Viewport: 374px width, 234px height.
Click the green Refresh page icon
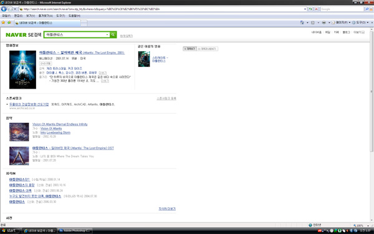(x=310, y=9)
